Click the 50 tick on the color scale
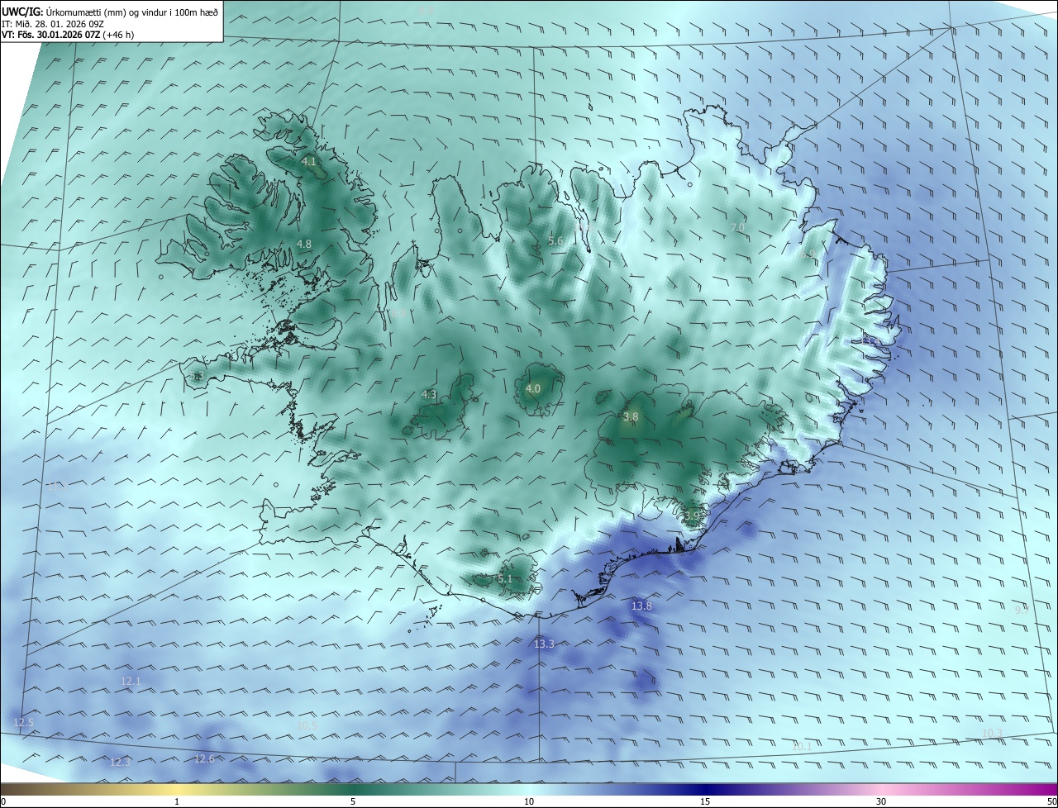 click(1051, 801)
